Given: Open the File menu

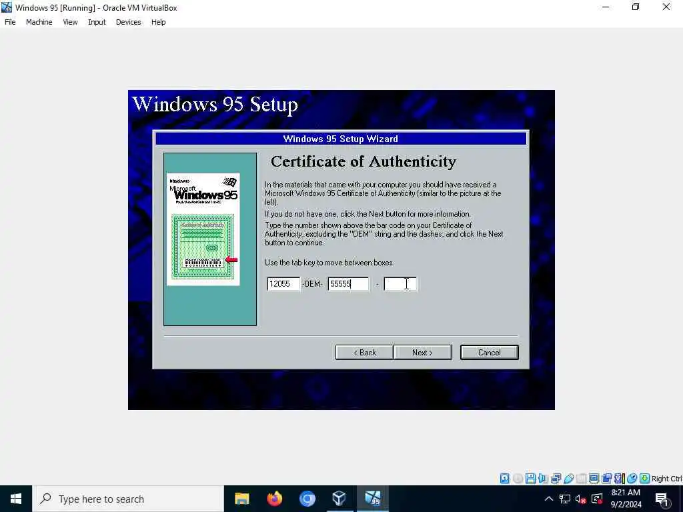Looking at the screenshot, I should 10,22.
